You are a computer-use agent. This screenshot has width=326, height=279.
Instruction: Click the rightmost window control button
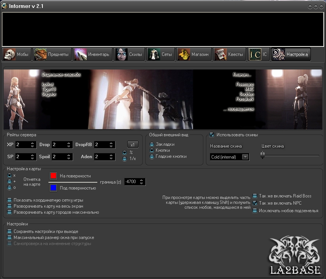(x=321, y=7)
